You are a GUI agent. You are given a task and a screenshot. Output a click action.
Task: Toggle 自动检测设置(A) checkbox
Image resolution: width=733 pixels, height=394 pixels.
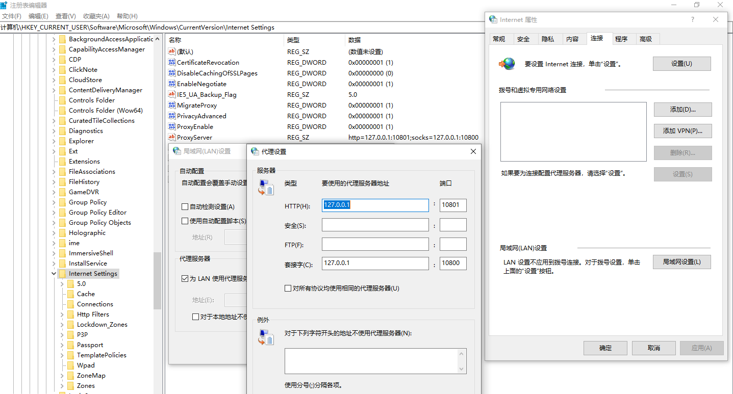tap(185, 207)
